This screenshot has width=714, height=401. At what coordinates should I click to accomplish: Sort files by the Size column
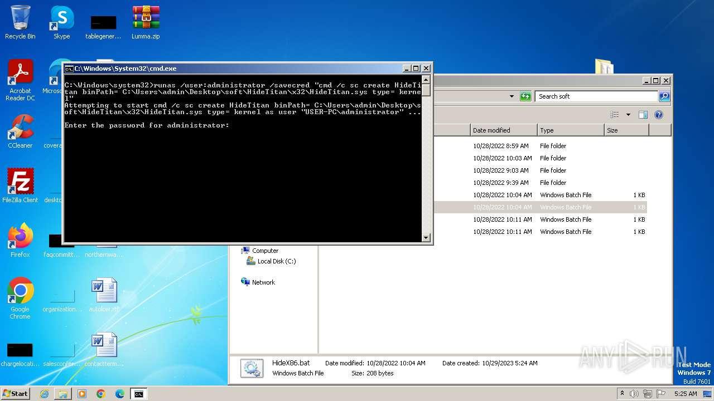click(x=626, y=130)
